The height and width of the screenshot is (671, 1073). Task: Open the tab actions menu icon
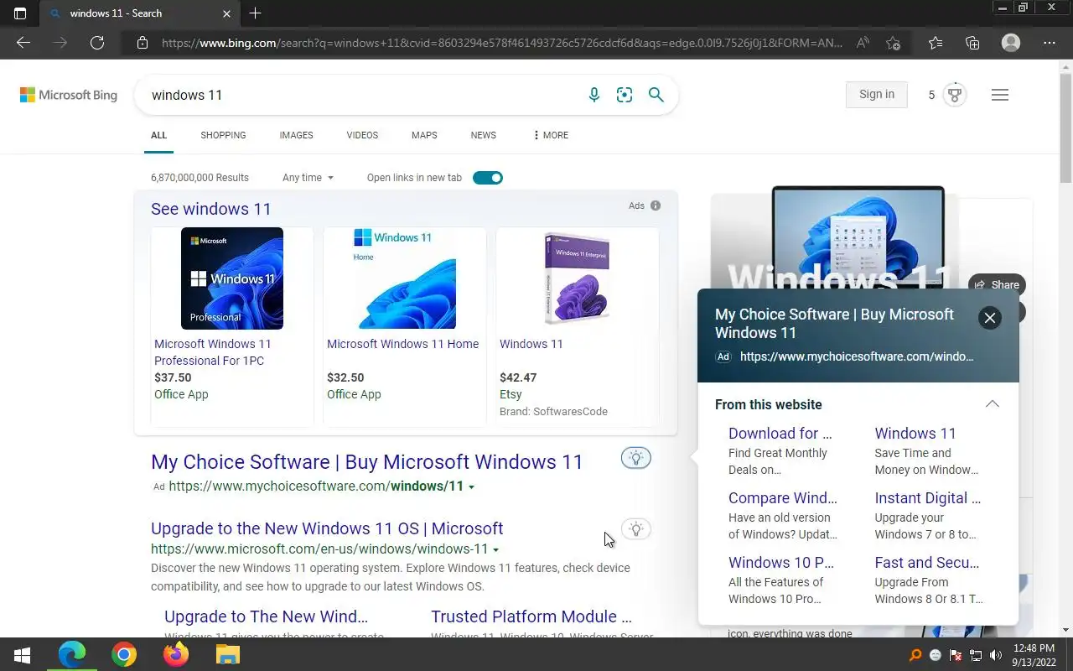(x=20, y=13)
